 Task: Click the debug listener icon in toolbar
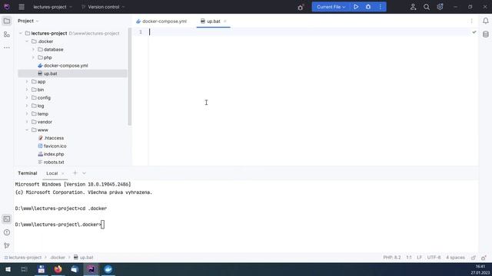tap(301, 7)
